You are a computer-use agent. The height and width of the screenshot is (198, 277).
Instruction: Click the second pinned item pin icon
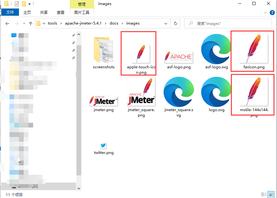click(x=74, y=43)
